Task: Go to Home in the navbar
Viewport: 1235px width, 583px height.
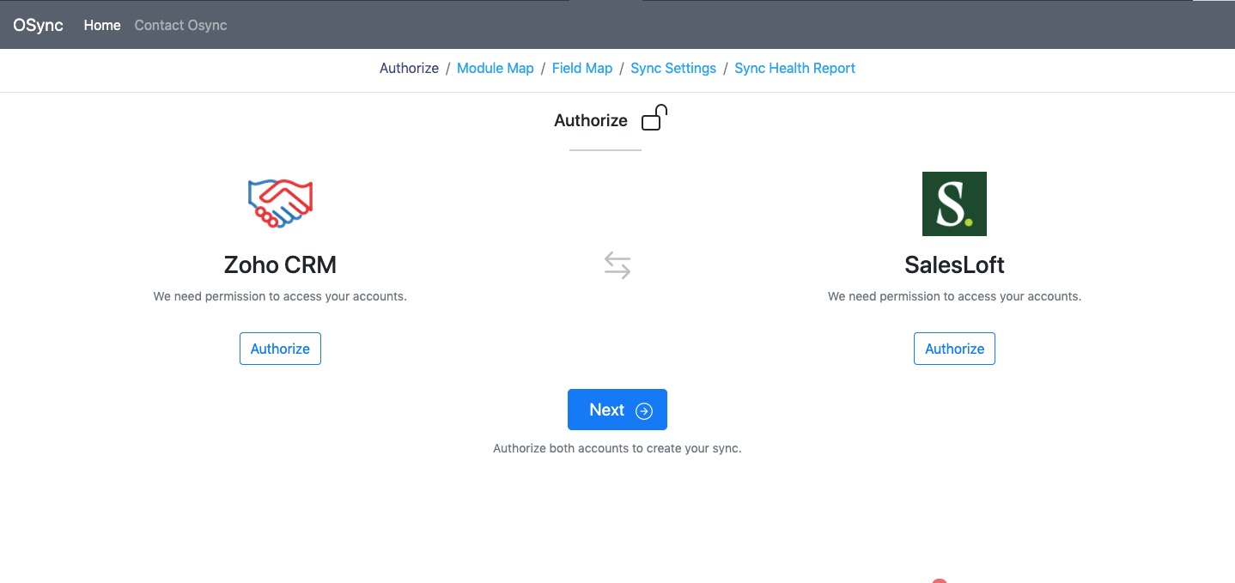Action: 102,25
